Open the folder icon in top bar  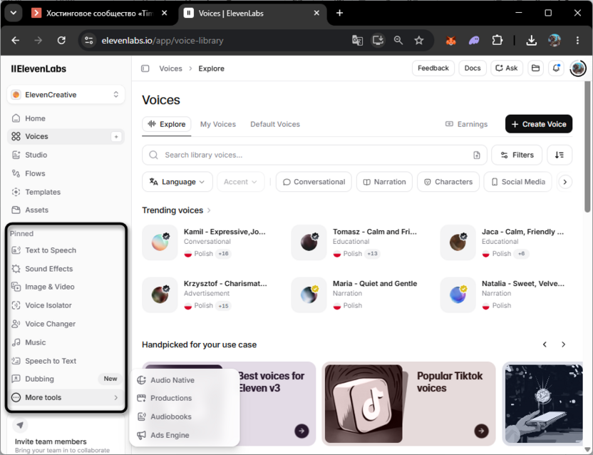535,68
